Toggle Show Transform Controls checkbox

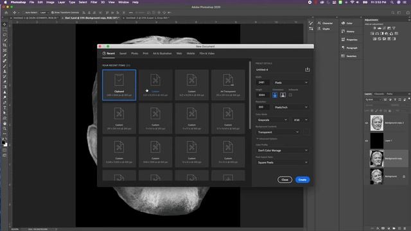click(x=53, y=12)
